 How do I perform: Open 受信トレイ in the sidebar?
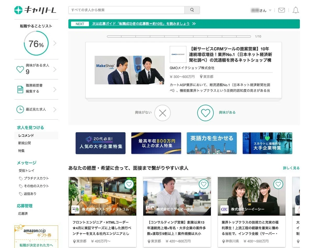(26, 170)
